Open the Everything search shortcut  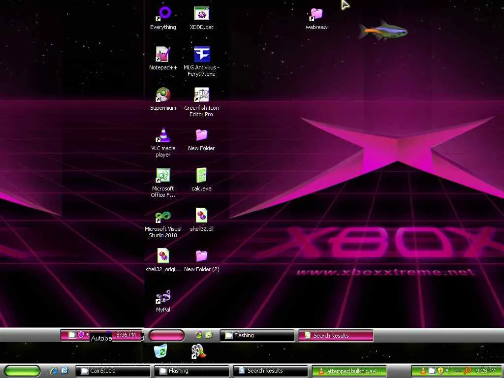point(163,19)
